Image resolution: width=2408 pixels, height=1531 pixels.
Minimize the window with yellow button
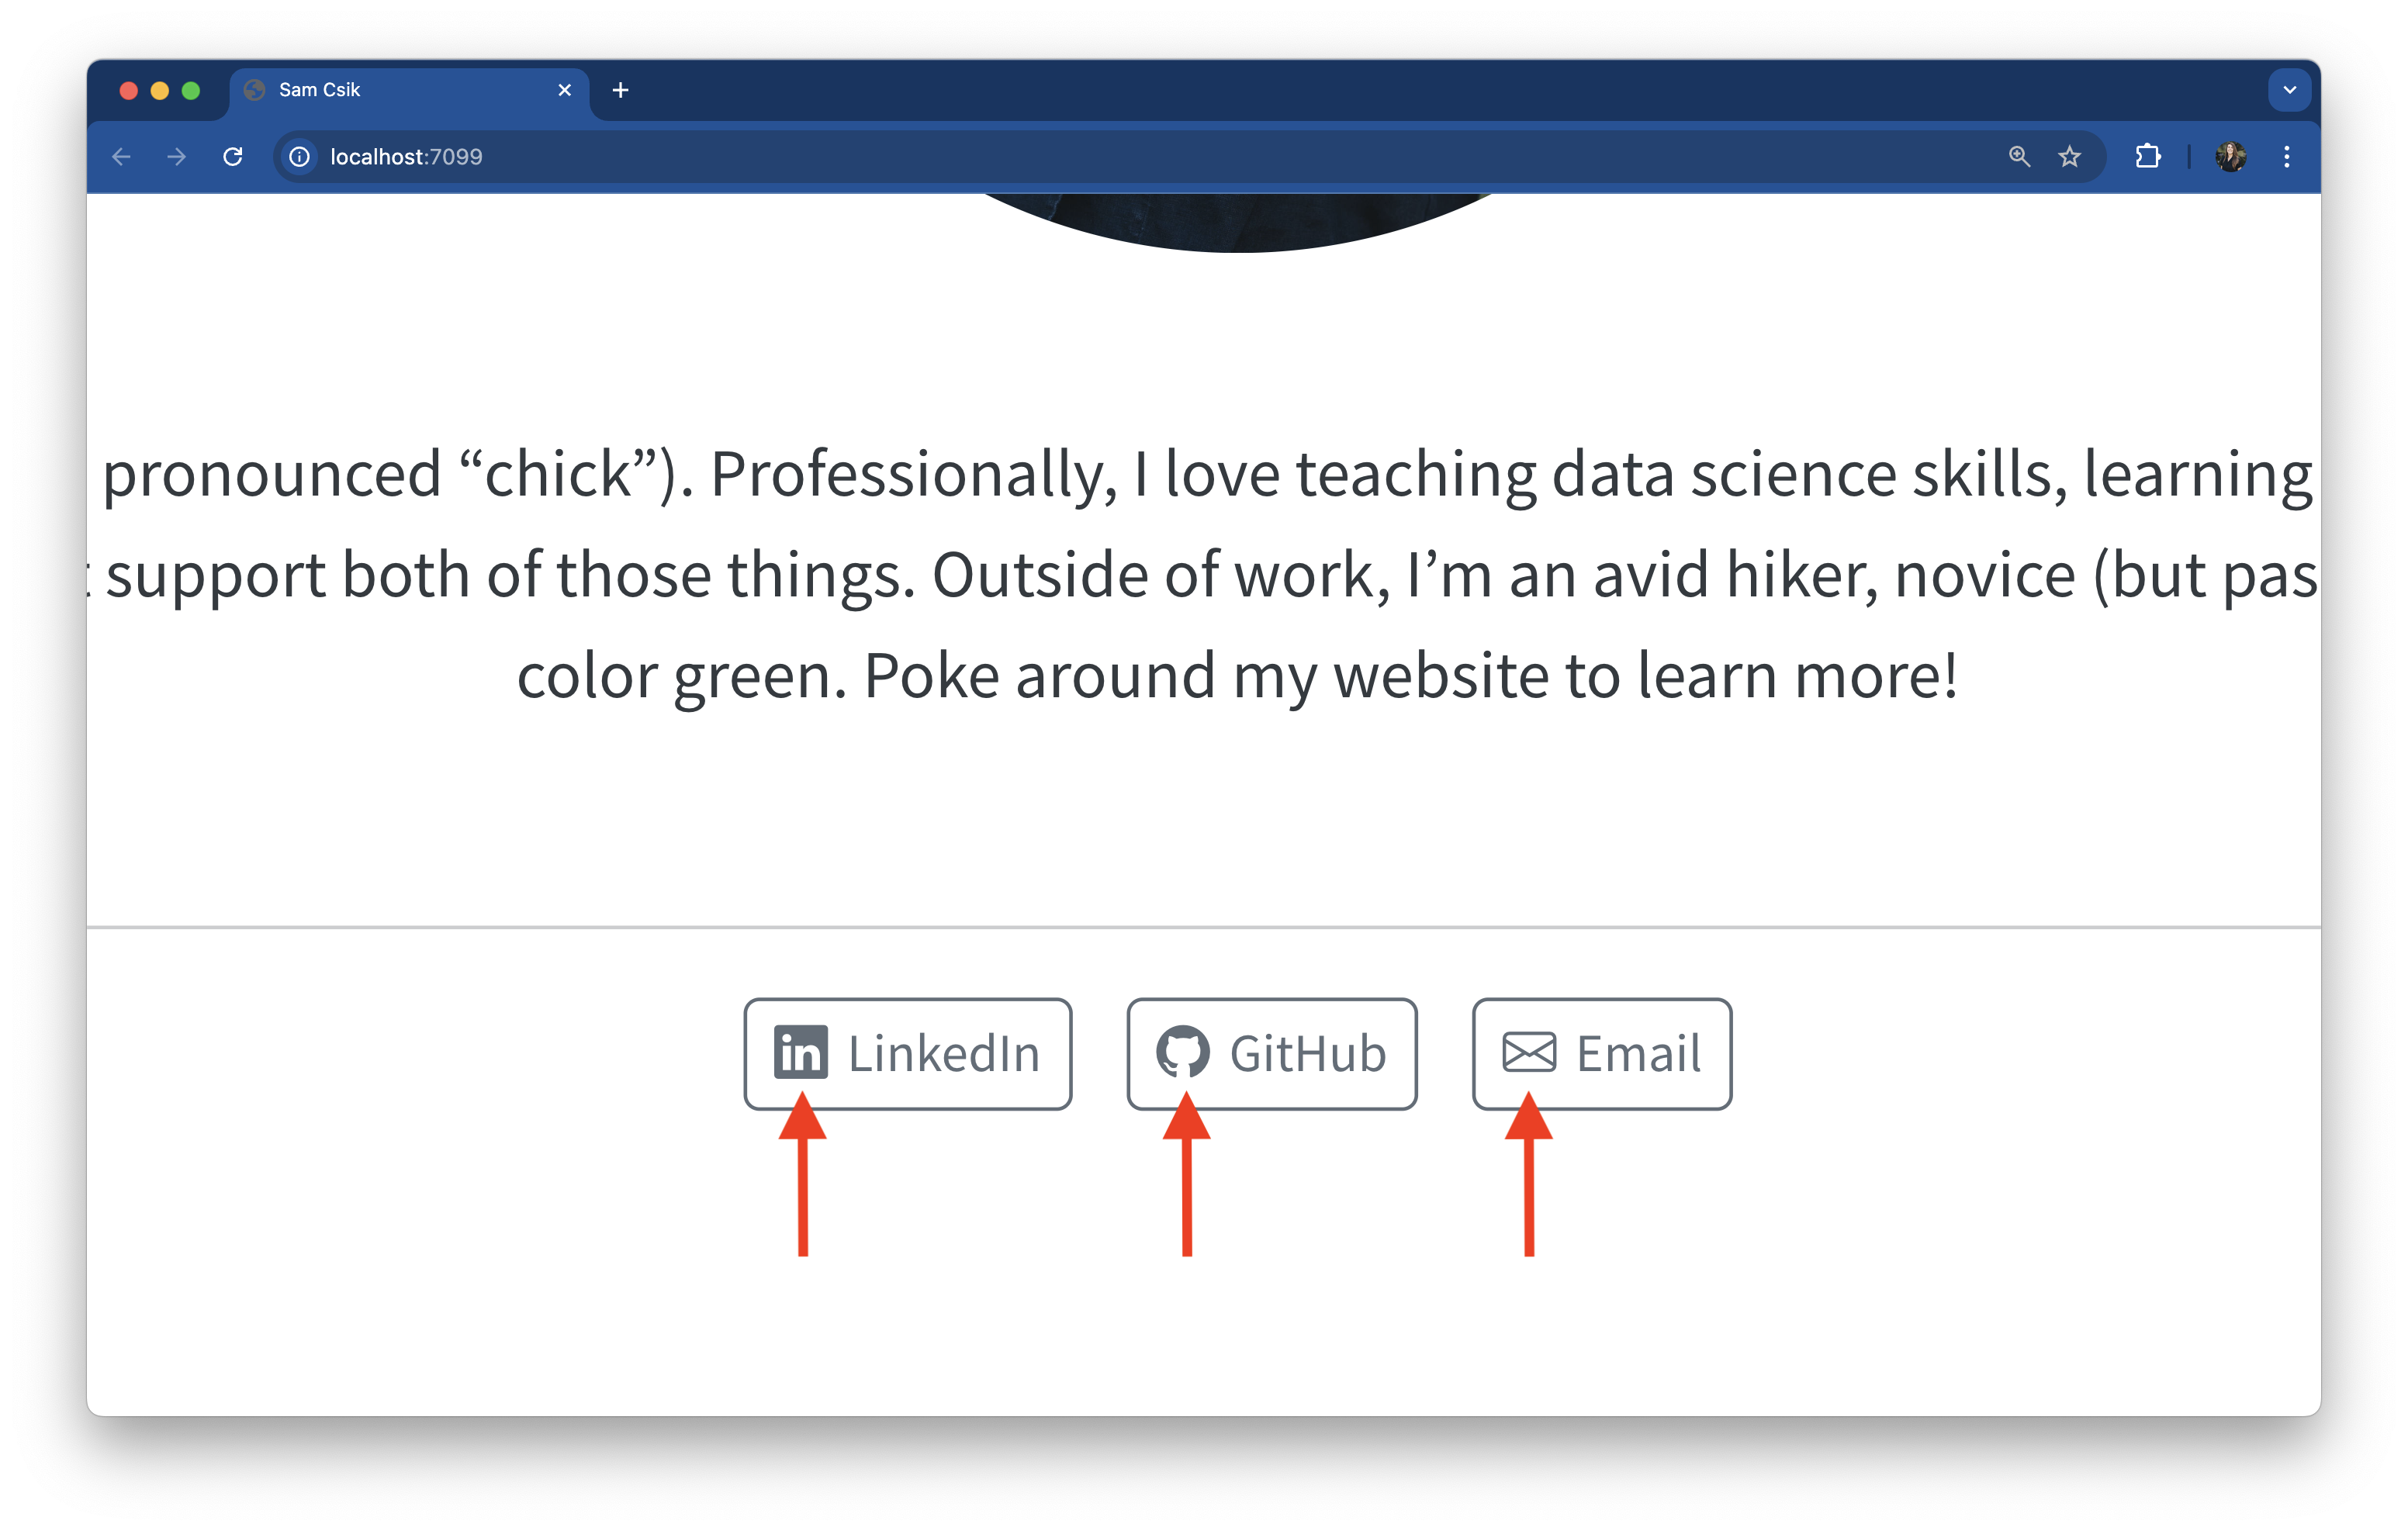(160, 91)
